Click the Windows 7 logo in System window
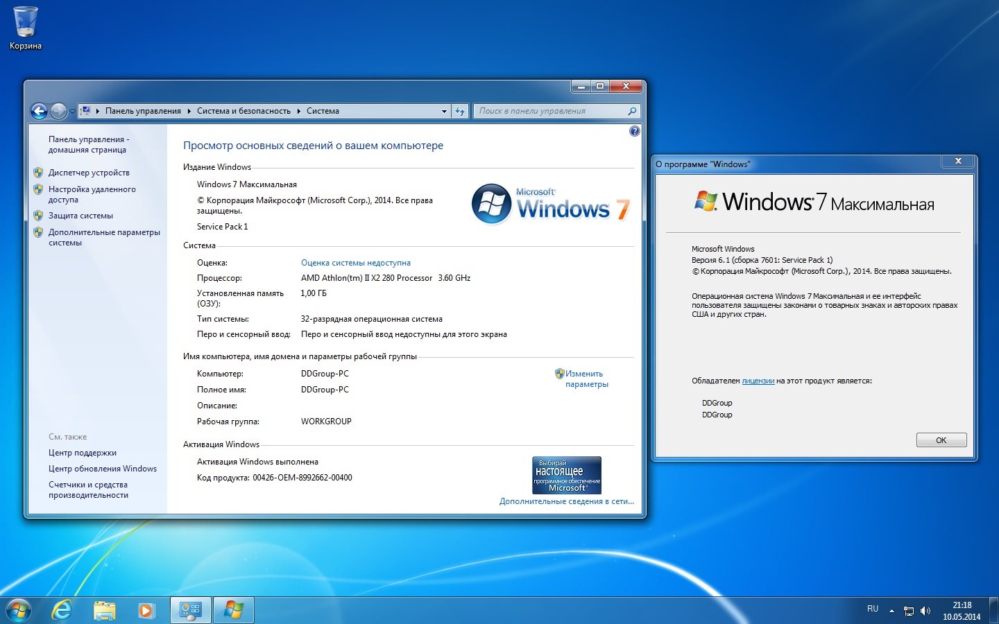This screenshot has width=999, height=624. (x=551, y=205)
